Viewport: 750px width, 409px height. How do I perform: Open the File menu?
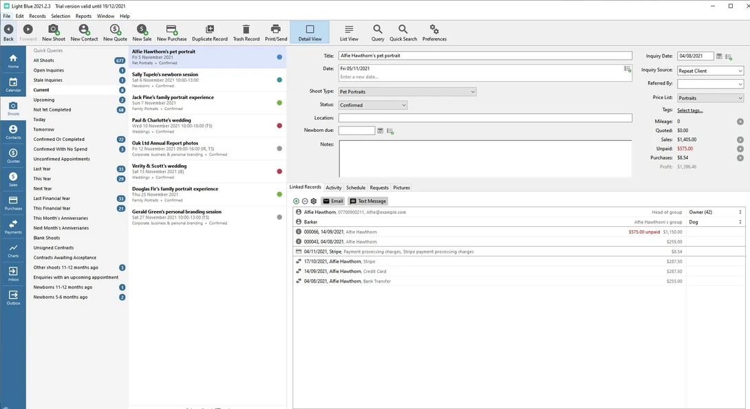point(7,16)
